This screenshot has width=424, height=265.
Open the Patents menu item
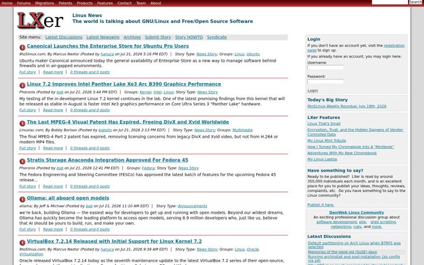coord(65,3)
